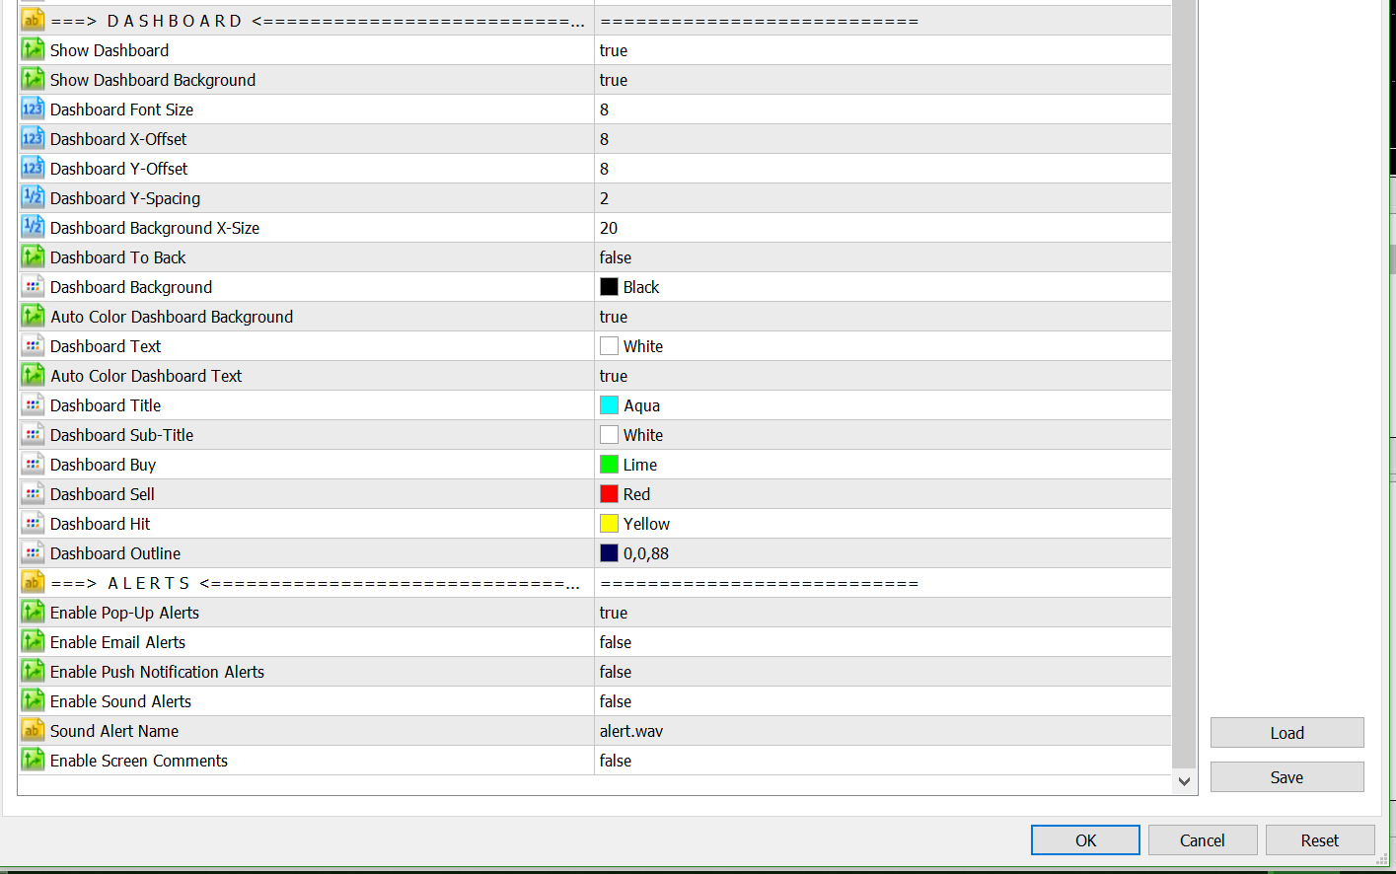This screenshot has width=1396, height=874.
Task: Click the string icon of the ALERTS header
Action: (x=33, y=582)
